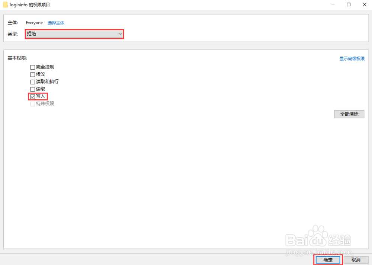Viewport: 372px width, 265px height.
Task: Maximize the logininfo permission window
Action: pyautogui.click(x=349, y=4)
